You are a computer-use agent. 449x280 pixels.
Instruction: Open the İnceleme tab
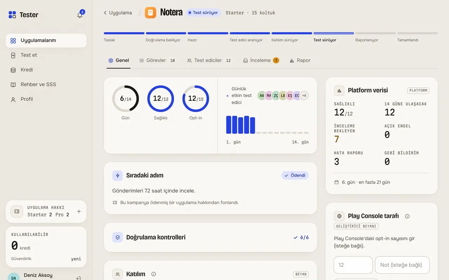click(x=261, y=61)
